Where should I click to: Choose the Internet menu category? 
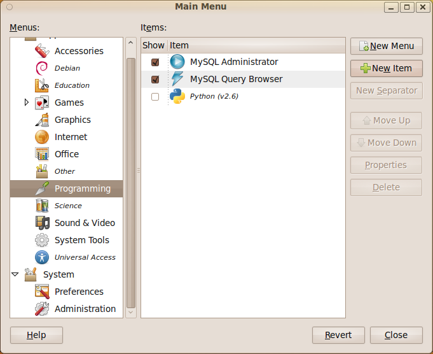tap(71, 137)
